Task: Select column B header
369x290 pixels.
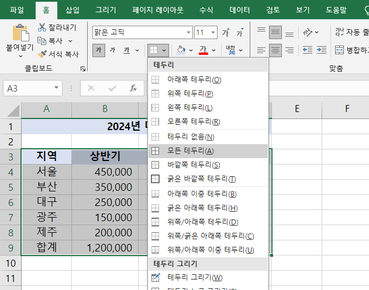Action: point(105,109)
